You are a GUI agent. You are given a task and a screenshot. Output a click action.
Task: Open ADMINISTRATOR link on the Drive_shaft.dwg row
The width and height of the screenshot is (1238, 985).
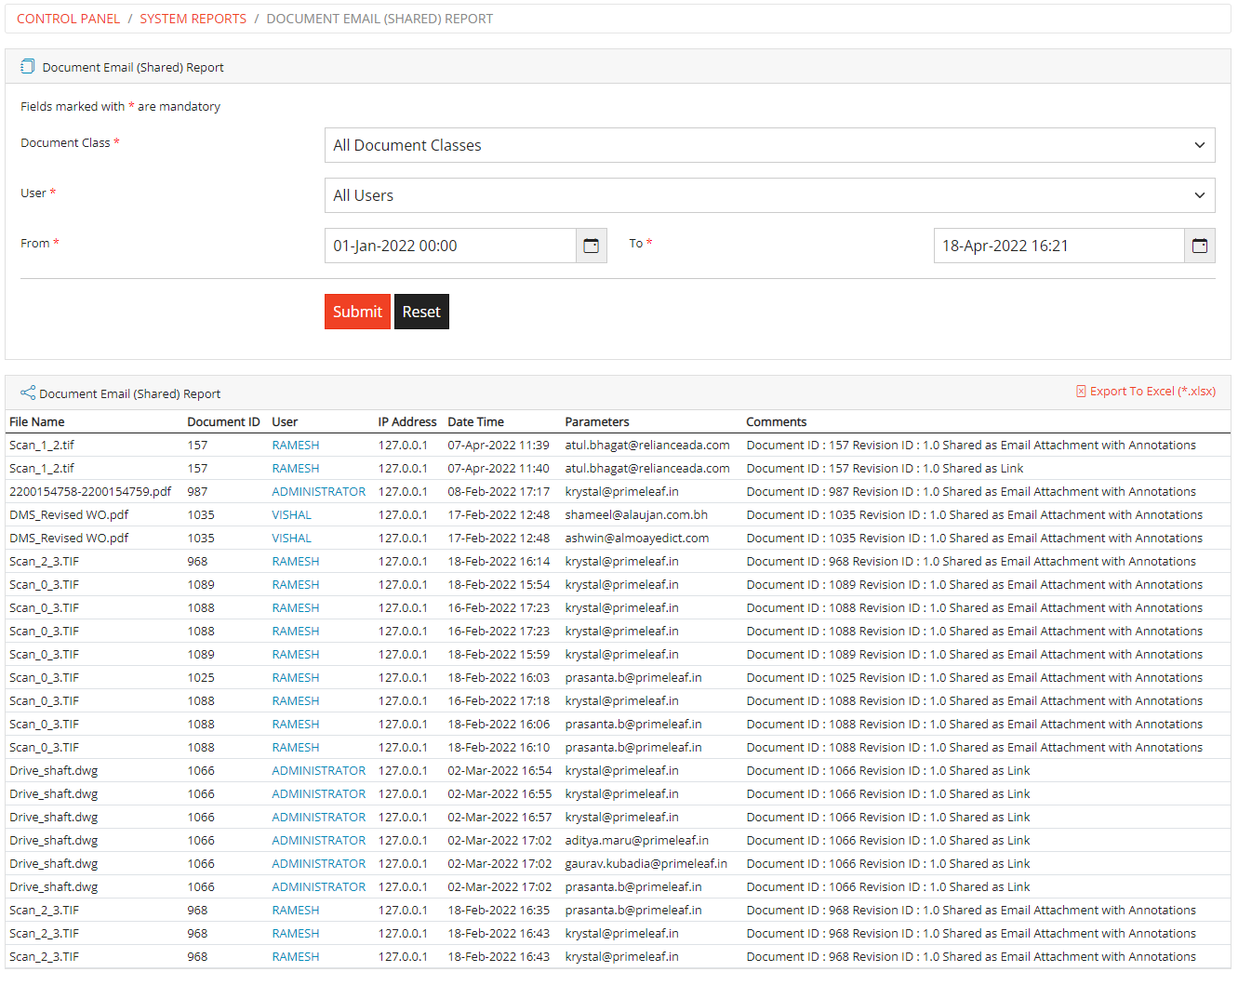click(x=318, y=770)
